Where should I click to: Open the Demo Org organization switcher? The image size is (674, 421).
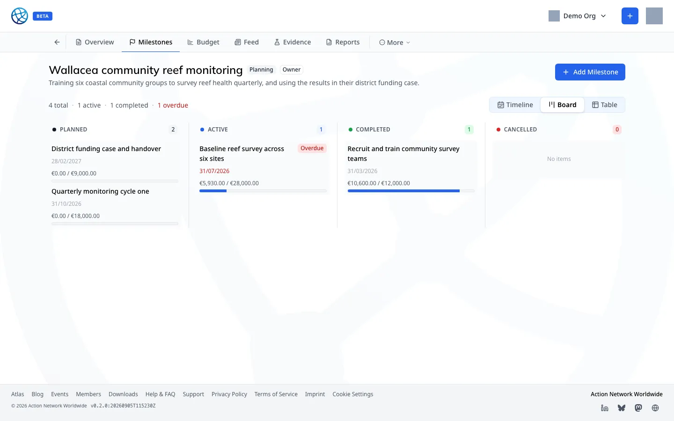tap(578, 16)
